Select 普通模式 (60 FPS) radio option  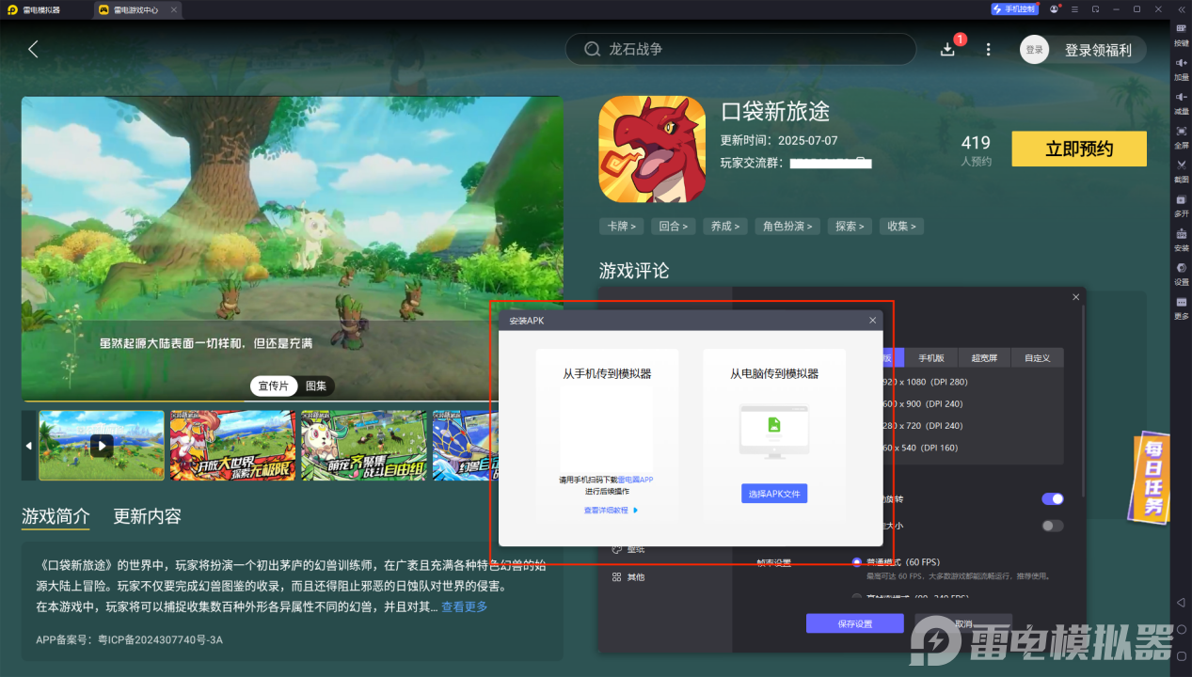[856, 562]
